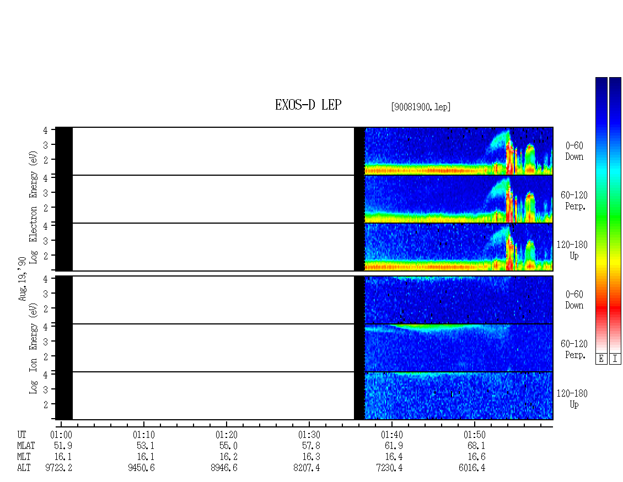Select the 01:30 UT tick label
The width and height of the screenshot is (623, 482).
309,435
